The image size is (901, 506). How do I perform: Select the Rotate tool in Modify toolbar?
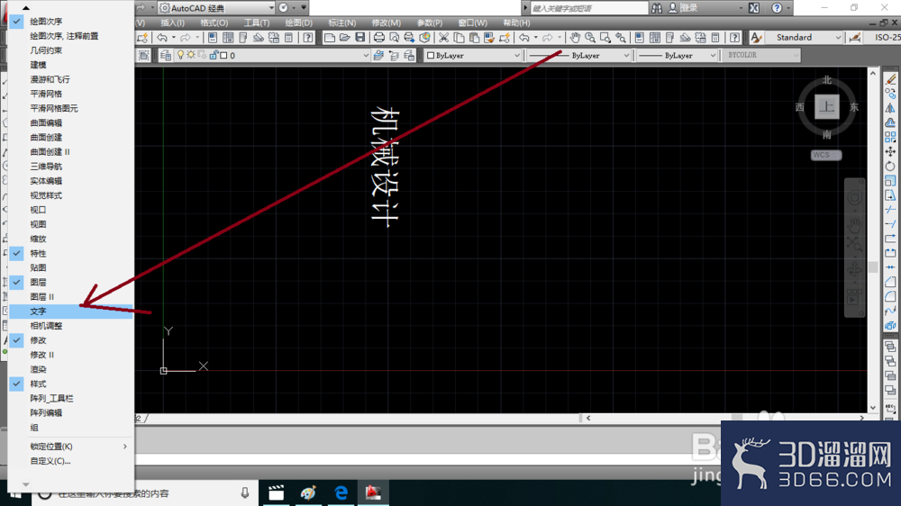pos(890,166)
